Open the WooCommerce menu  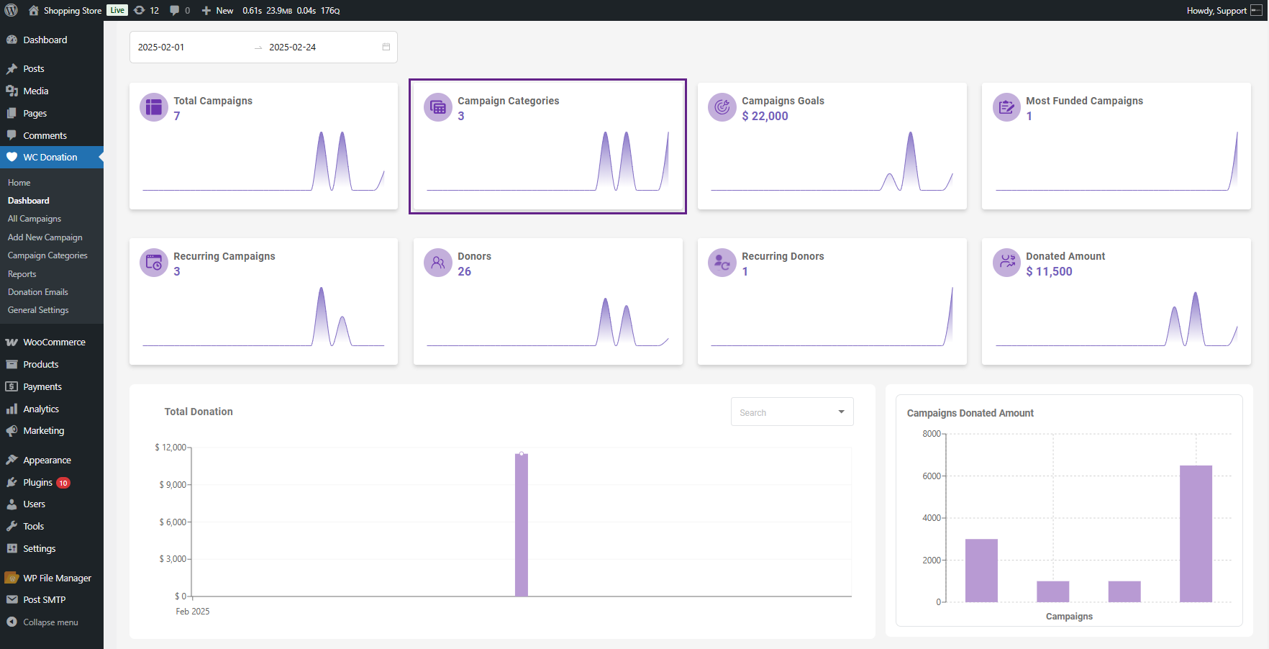54,342
